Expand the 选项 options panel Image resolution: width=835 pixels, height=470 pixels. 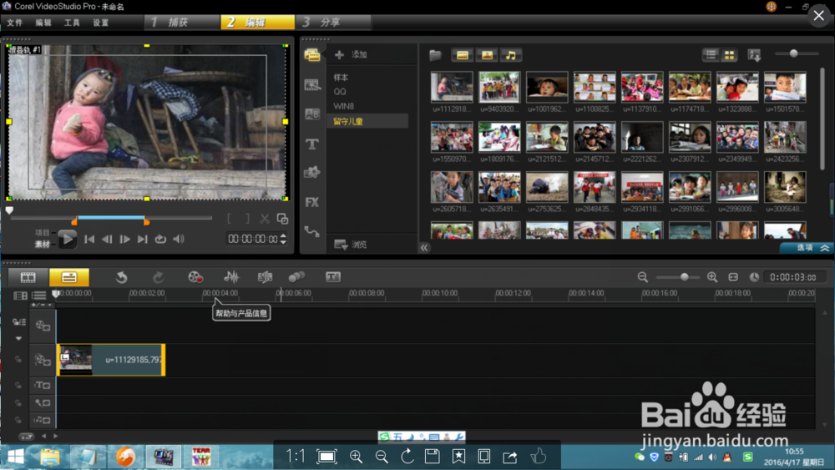click(x=807, y=247)
